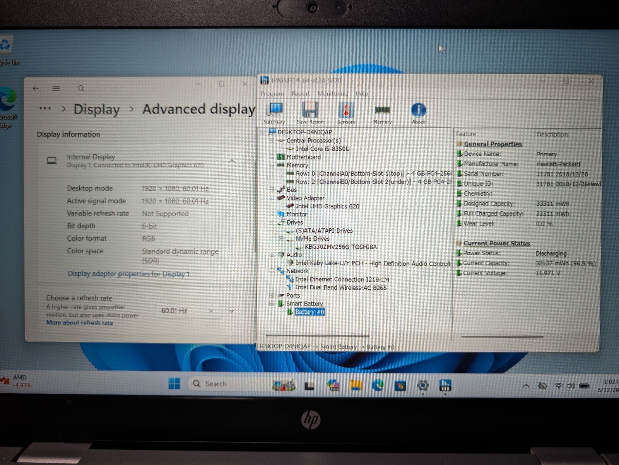Click the HWiNFO icon on the taskbar
619x465 pixels.
tap(445, 385)
